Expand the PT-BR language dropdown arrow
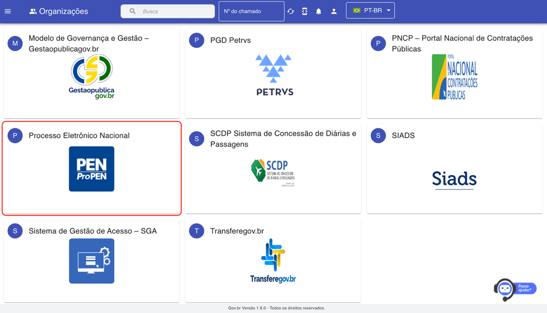This screenshot has height=313, width=547. click(x=389, y=11)
